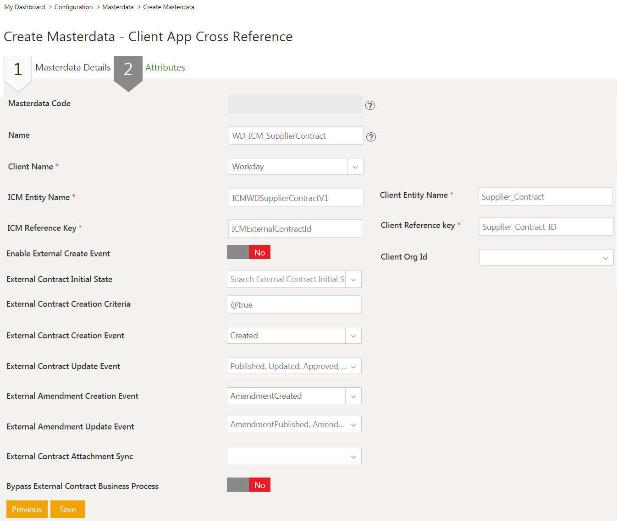617x521 pixels.
Task: Navigate to My Dashboard breadcrumb
Action: (25, 7)
